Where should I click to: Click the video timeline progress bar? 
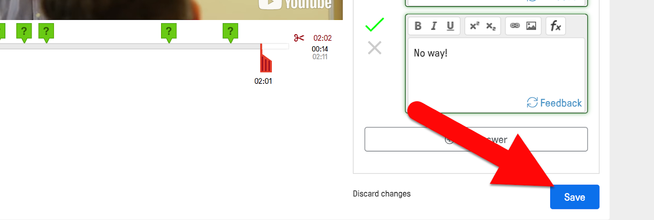click(144, 46)
